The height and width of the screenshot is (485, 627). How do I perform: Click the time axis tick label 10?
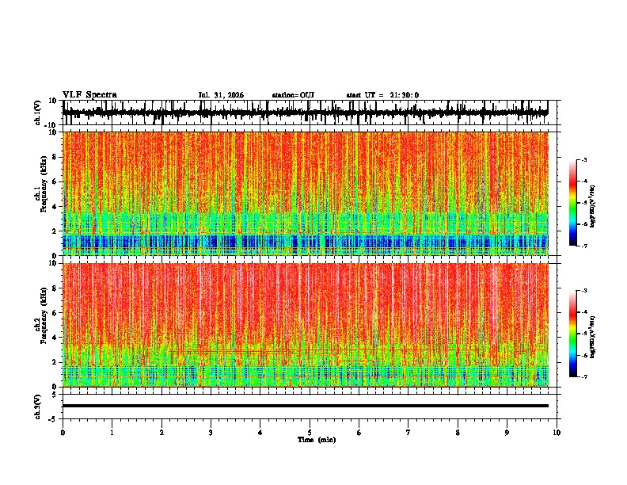[557, 433]
